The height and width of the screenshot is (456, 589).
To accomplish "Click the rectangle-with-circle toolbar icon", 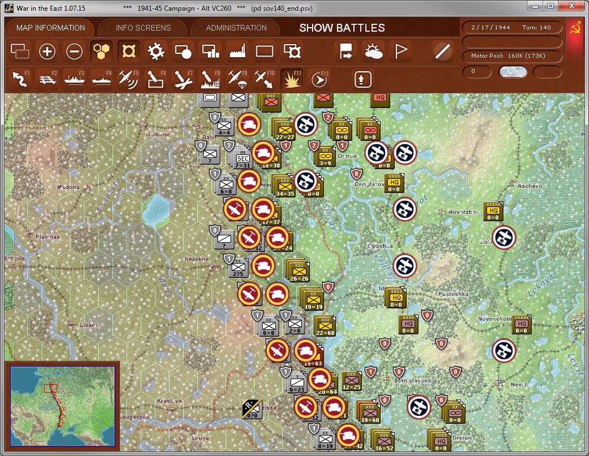I will coord(183,51).
